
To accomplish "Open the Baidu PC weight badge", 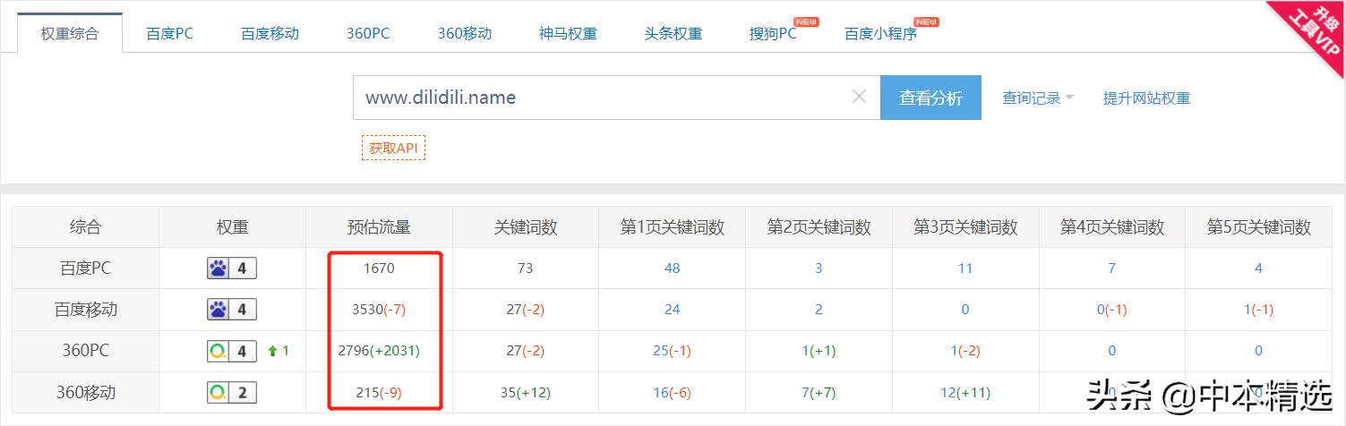I will click(232, 268).
